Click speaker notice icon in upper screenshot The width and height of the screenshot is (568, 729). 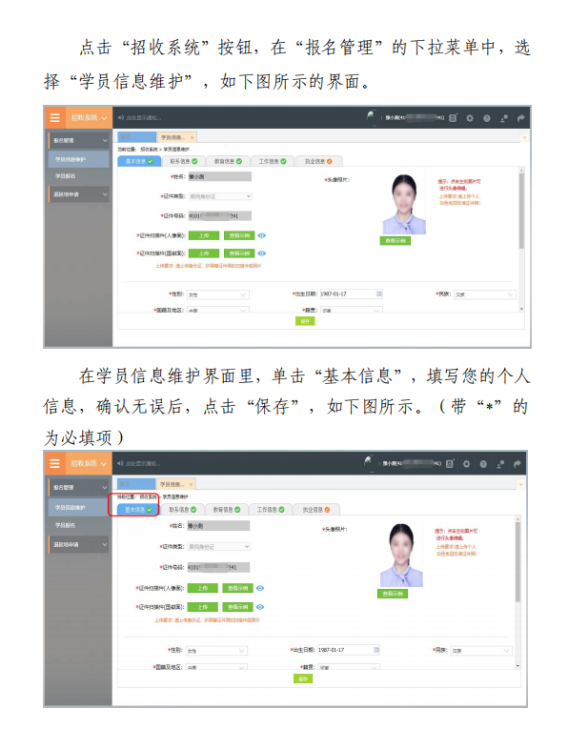pos(121,117)
